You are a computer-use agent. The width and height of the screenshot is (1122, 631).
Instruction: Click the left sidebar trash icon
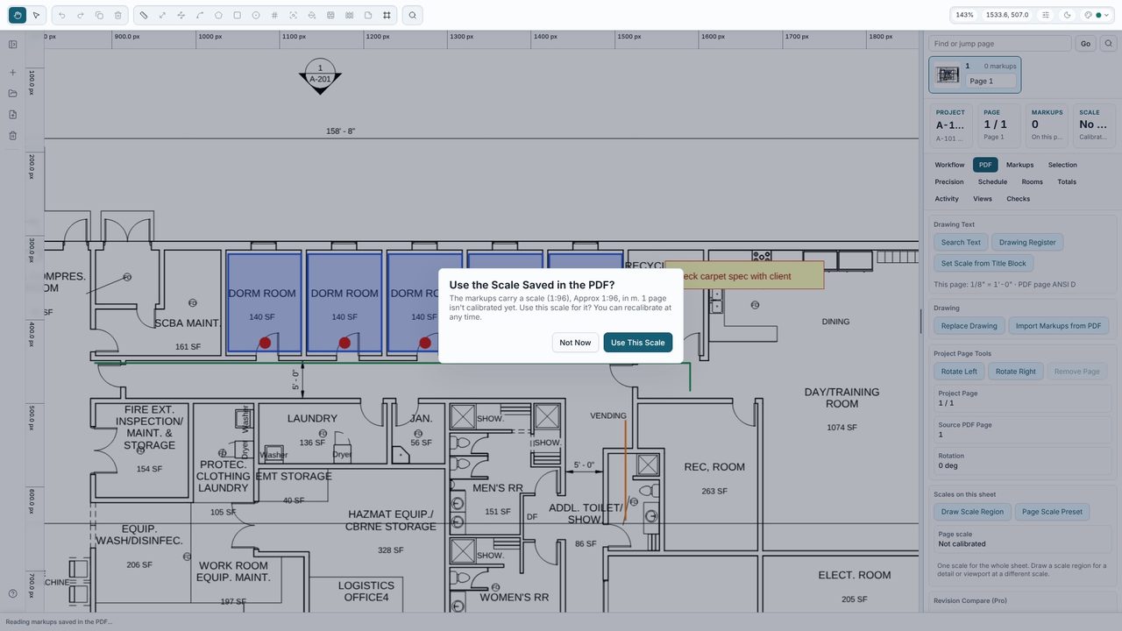point(12,135)
